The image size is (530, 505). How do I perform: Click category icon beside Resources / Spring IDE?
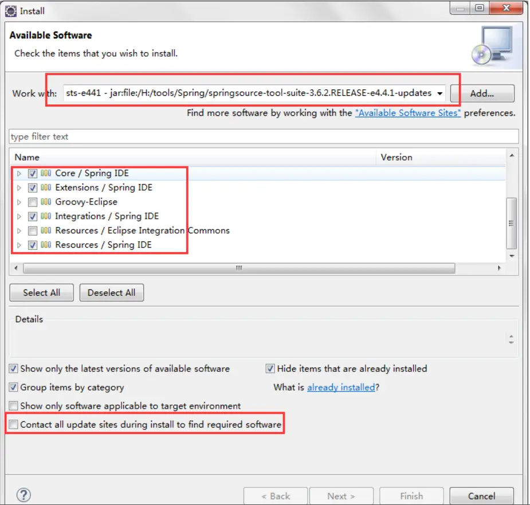pyautogui.click(x=46, y=245)
